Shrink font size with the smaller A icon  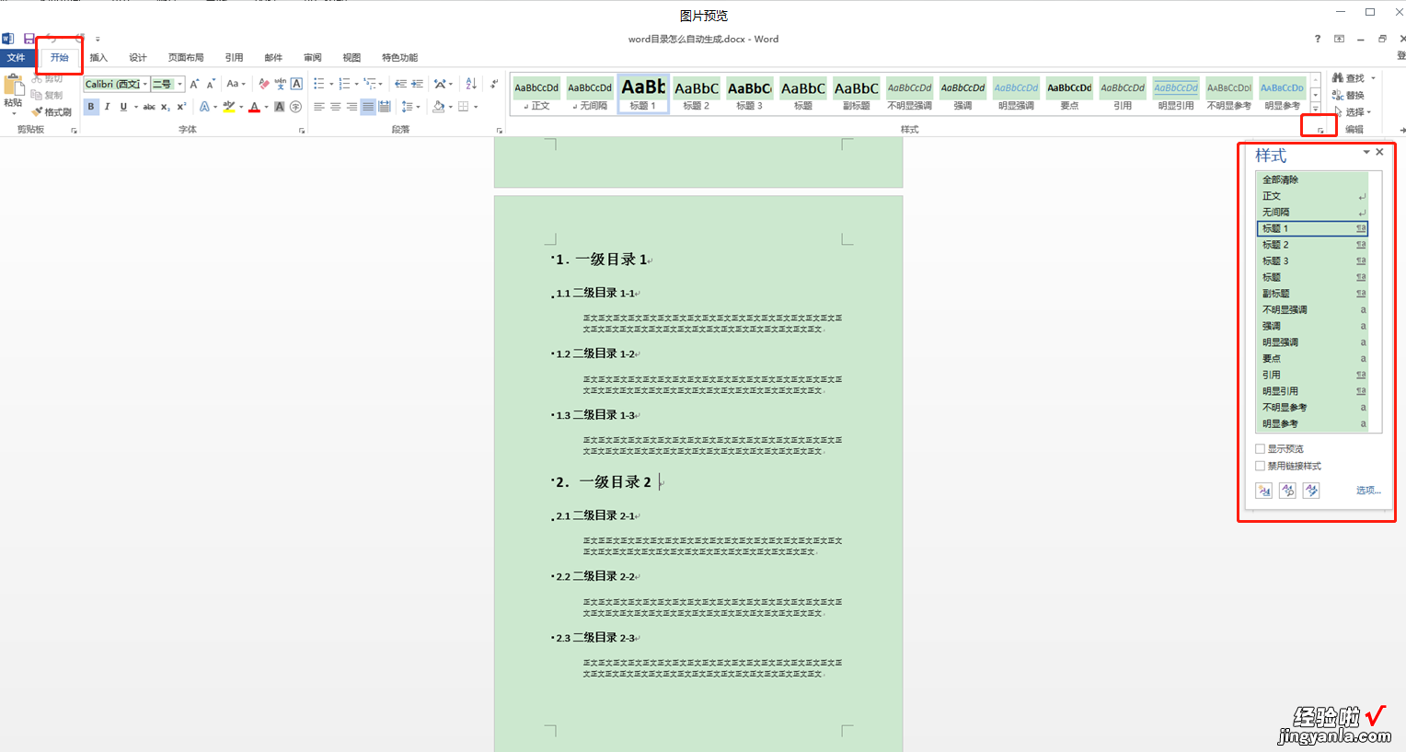tap(211, 84)
